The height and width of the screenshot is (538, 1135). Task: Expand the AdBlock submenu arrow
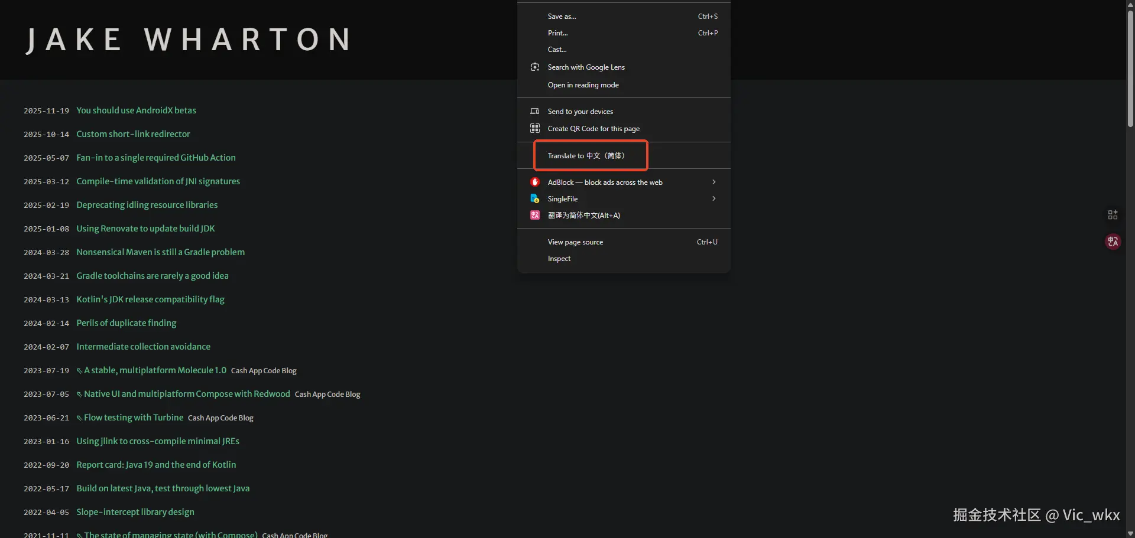[714, 182]
